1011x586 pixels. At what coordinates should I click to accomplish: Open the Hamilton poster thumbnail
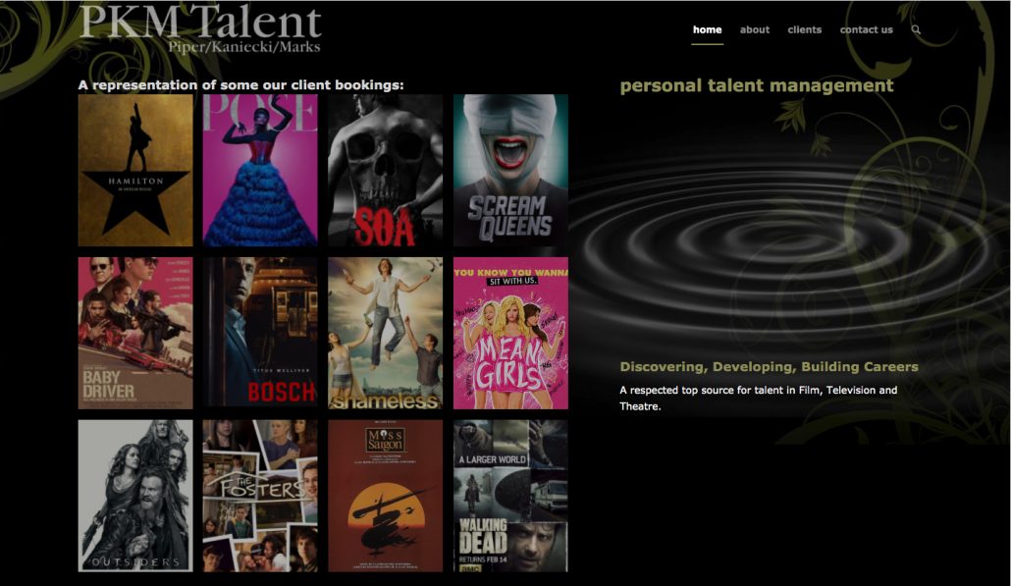(135, 170)
